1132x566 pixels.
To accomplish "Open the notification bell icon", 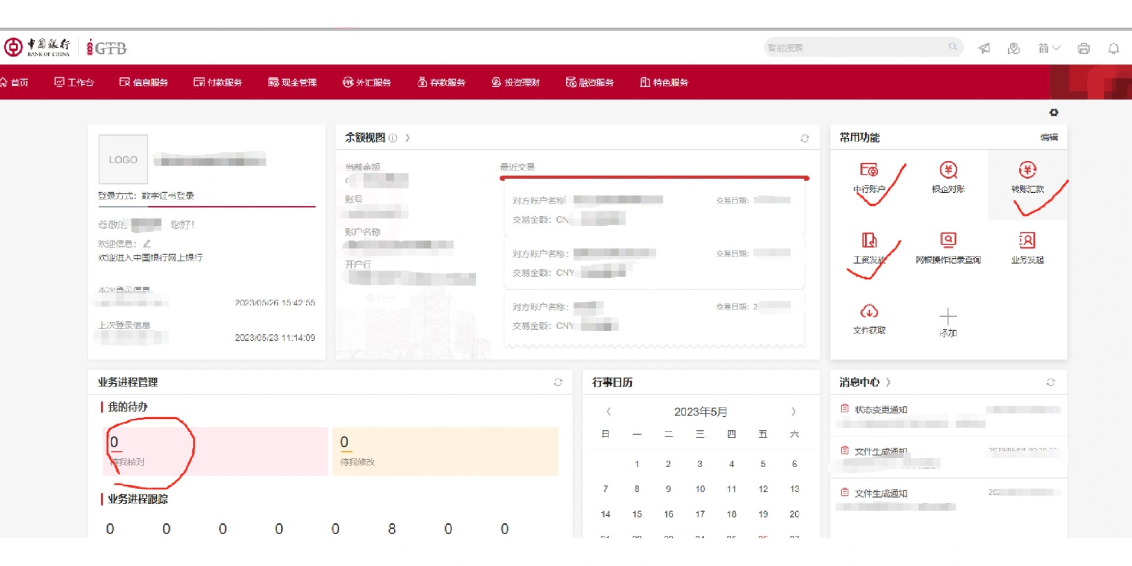I will [x=1114, y=48].
